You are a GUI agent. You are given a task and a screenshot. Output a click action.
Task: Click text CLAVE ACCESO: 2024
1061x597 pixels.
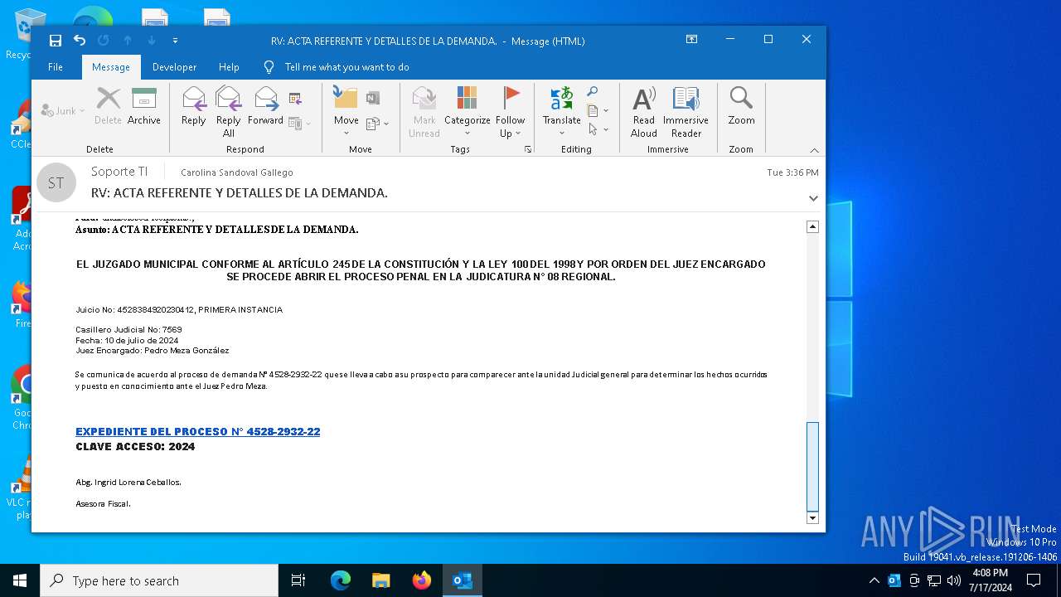(x=135, y=446)
